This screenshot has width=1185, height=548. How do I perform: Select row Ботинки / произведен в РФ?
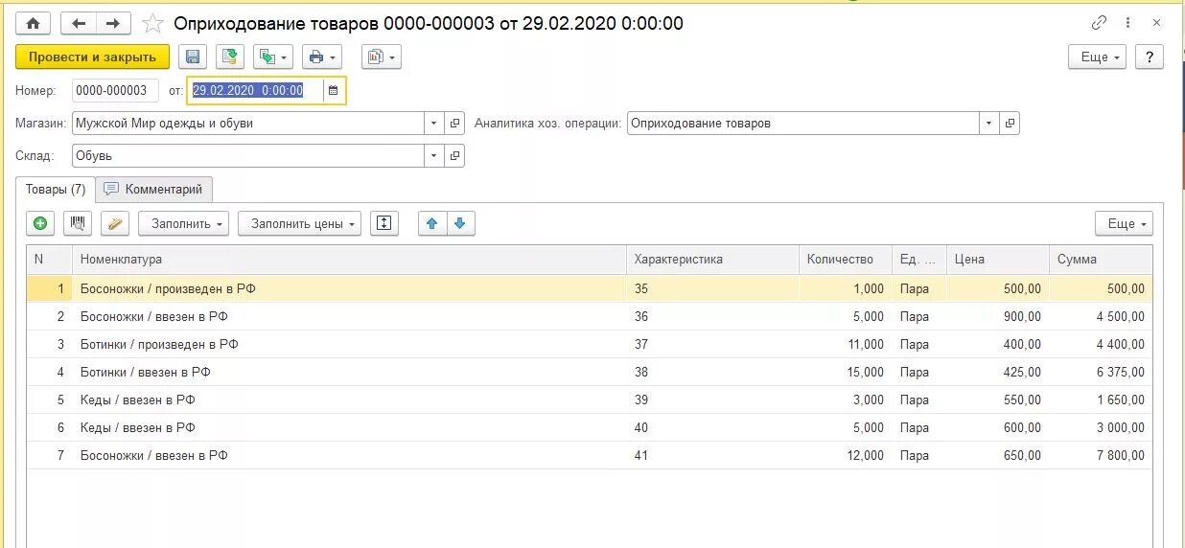click(590, 344)
